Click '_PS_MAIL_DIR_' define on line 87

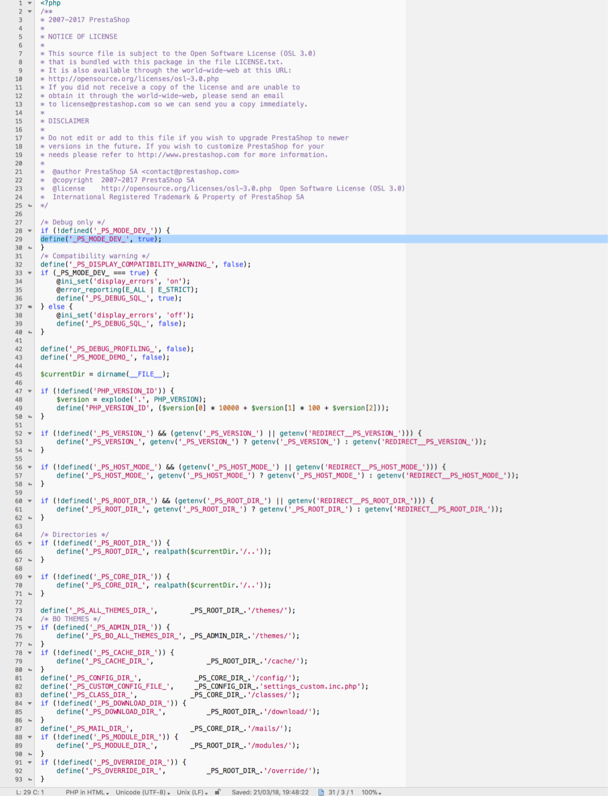166,728
